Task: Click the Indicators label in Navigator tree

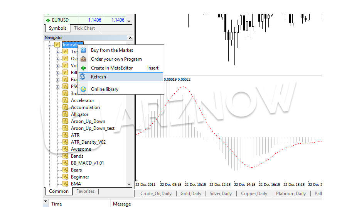Action: pos(72,45)
